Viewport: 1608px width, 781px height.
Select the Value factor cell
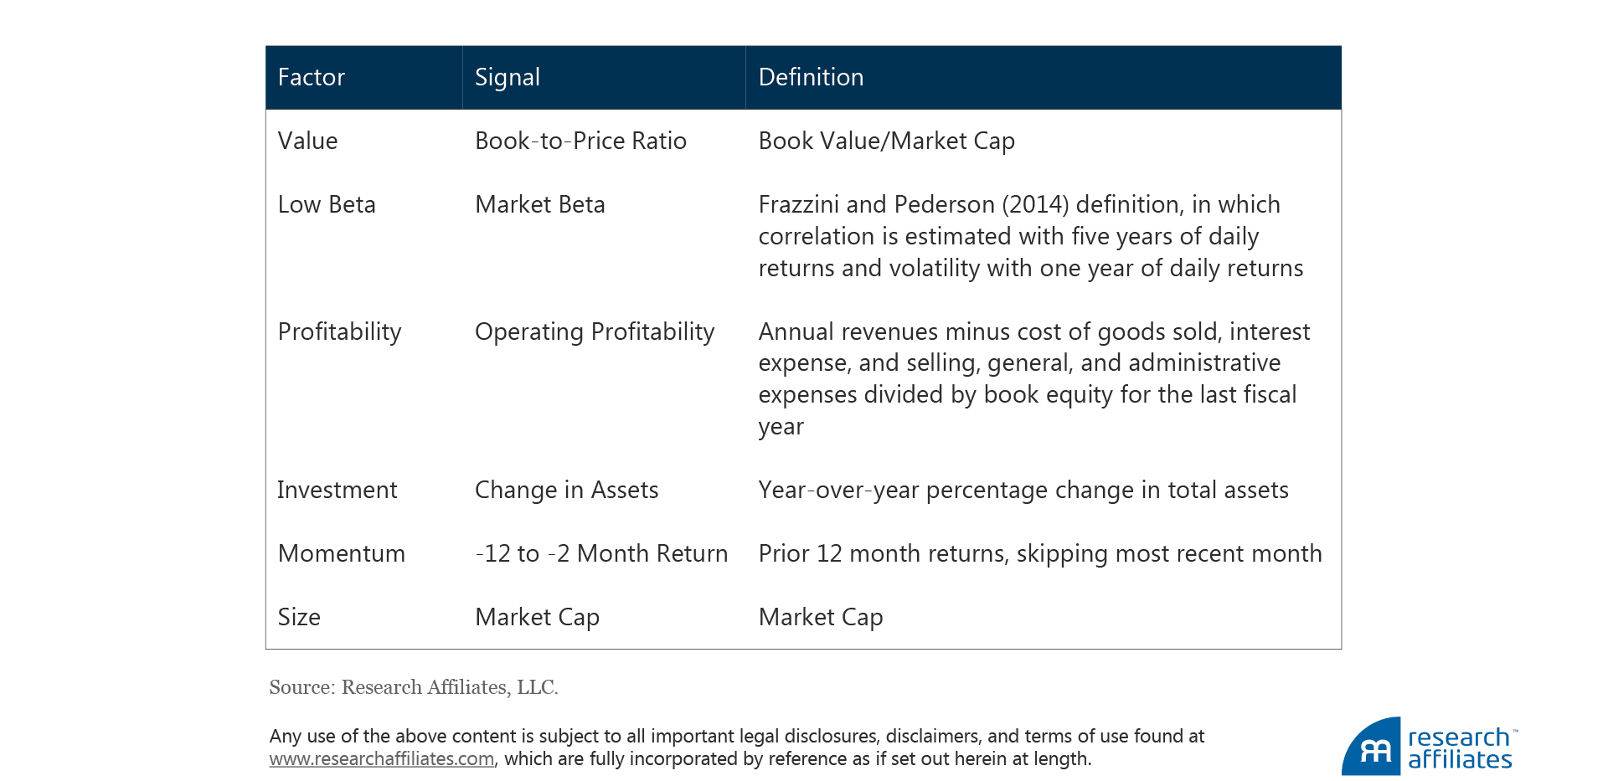pyautogui.click(x=308, y=141)
